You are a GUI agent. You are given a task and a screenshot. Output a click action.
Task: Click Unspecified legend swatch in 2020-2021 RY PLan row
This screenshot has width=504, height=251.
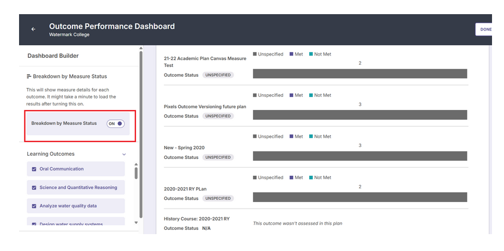click(x=255, y=177)
